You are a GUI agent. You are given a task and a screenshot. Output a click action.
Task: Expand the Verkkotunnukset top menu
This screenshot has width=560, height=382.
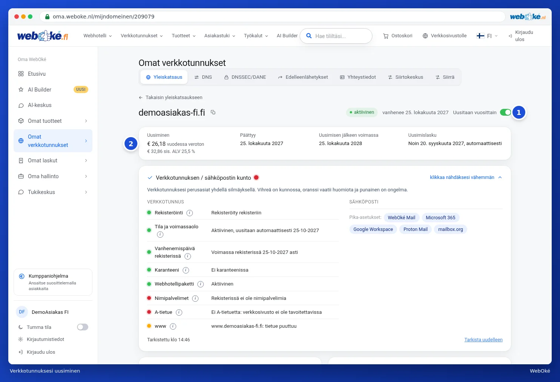click(x=142, y=36)
